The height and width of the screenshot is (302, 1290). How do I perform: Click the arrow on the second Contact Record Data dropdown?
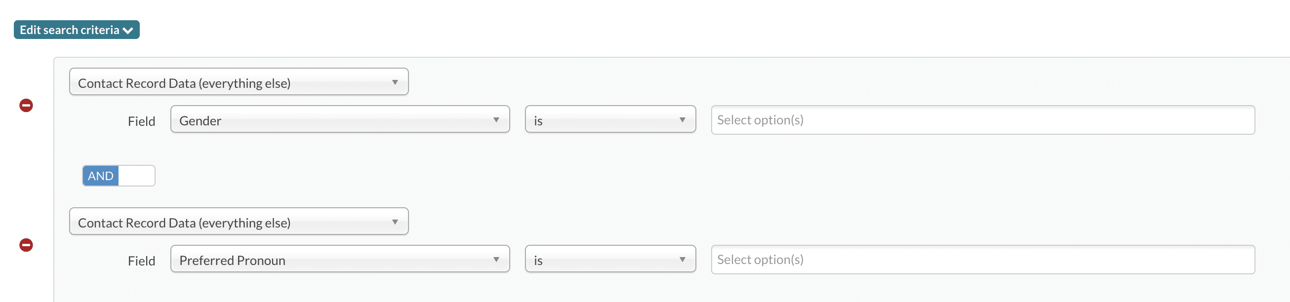(395, 222)
